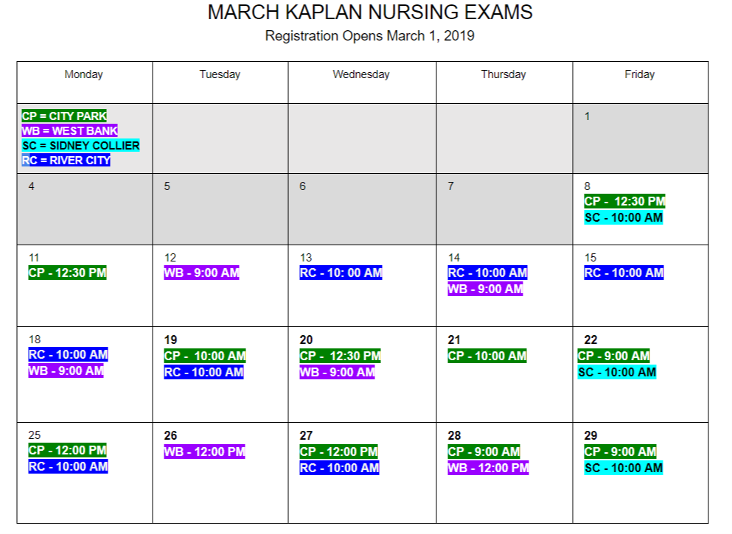The height and width of the screenshot is (534, 732).
Task: Click the CITY PARK green legend label
Action: tap(64, 116)
